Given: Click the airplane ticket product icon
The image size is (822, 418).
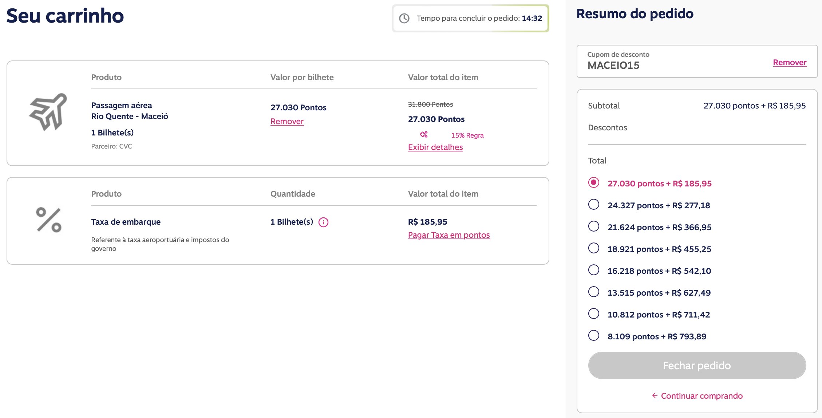Looking at the screenshot, I should pos(48,112).
